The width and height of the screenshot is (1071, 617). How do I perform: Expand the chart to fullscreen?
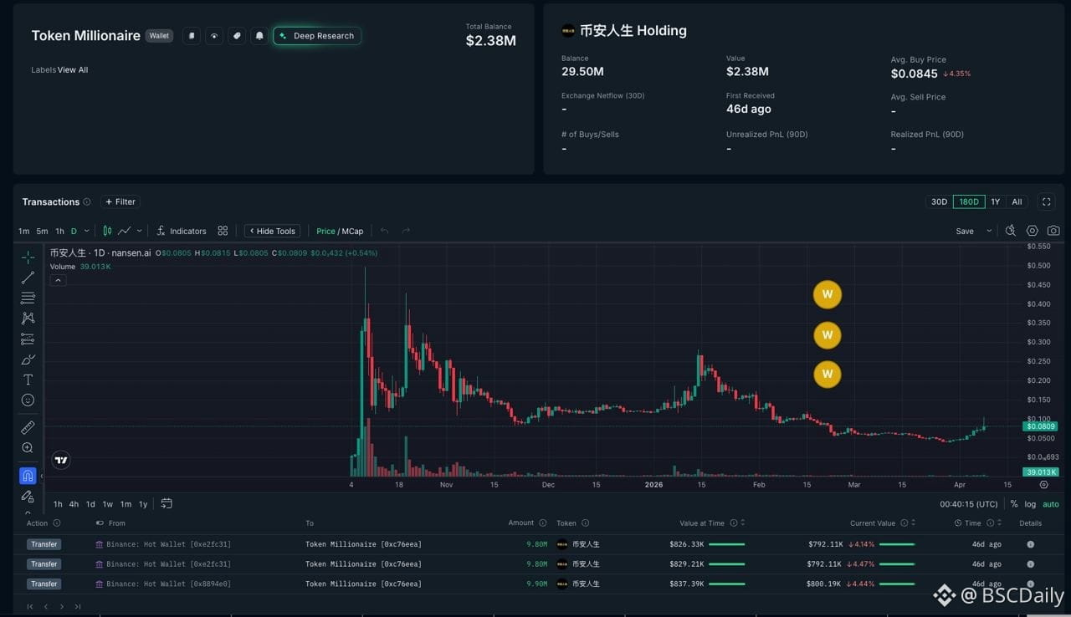pyautogui.click(x=1046, y=201)
